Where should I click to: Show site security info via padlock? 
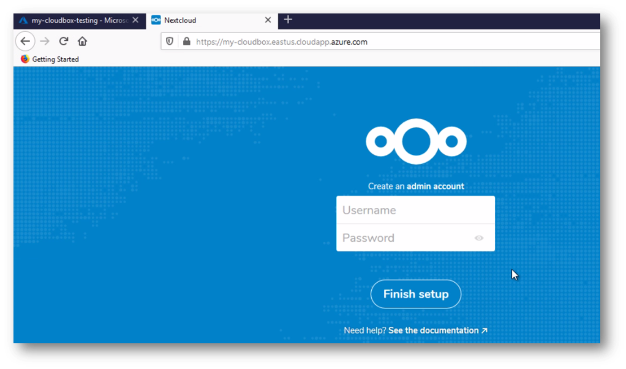[x=186, y=42]
